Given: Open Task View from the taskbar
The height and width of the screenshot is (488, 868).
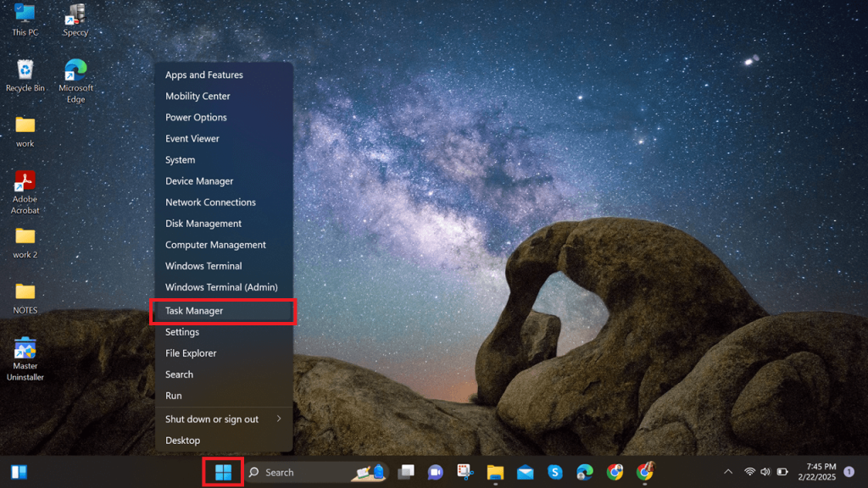Looking at the screenshot, I should [x=406, y=472].
